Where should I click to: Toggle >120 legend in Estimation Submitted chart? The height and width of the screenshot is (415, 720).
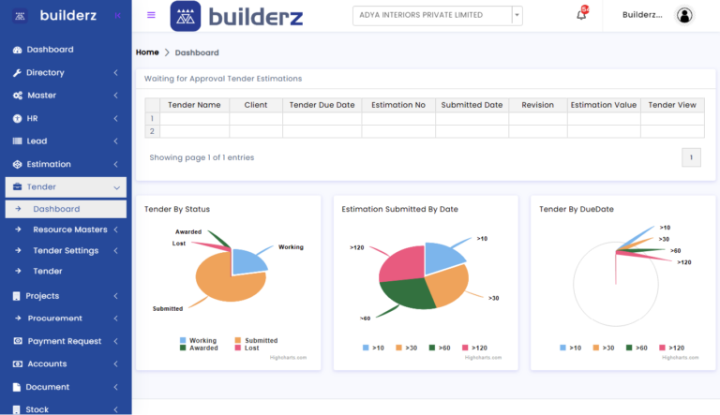474,348
